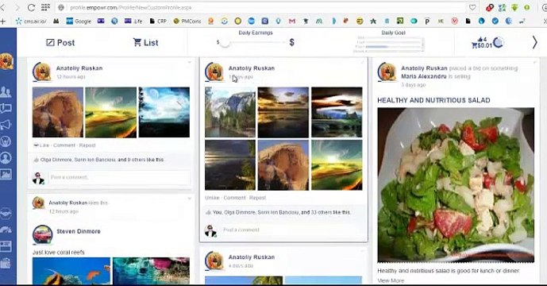Click the round progress circle icon near cart

499,42
